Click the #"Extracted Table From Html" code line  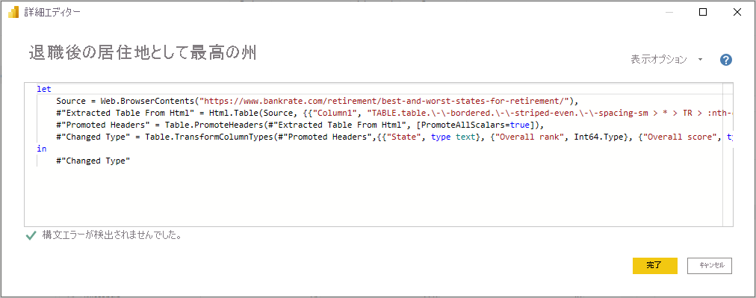[394, 113]
